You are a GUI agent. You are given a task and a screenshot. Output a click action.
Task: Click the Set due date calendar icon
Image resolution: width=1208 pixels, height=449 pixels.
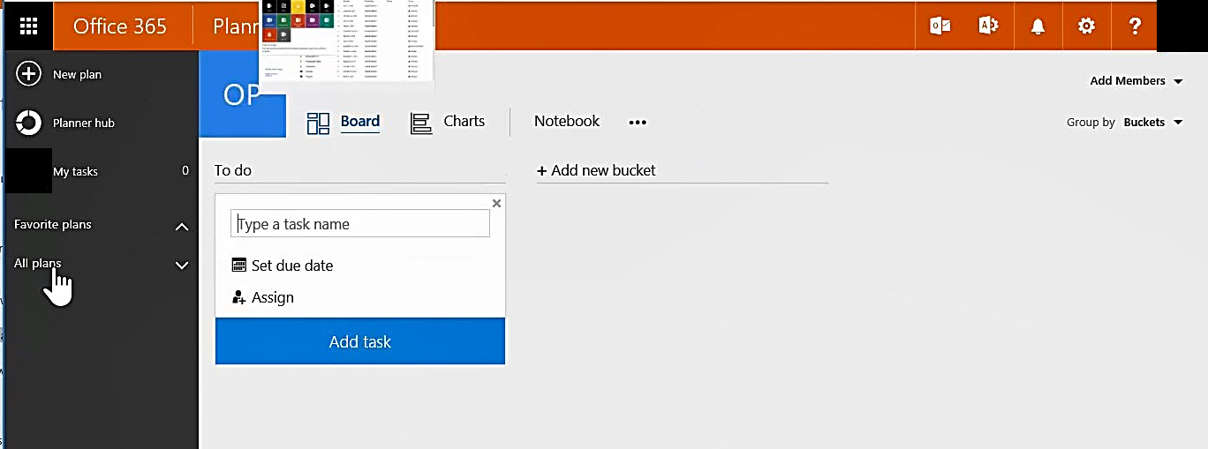coord(238,266)
